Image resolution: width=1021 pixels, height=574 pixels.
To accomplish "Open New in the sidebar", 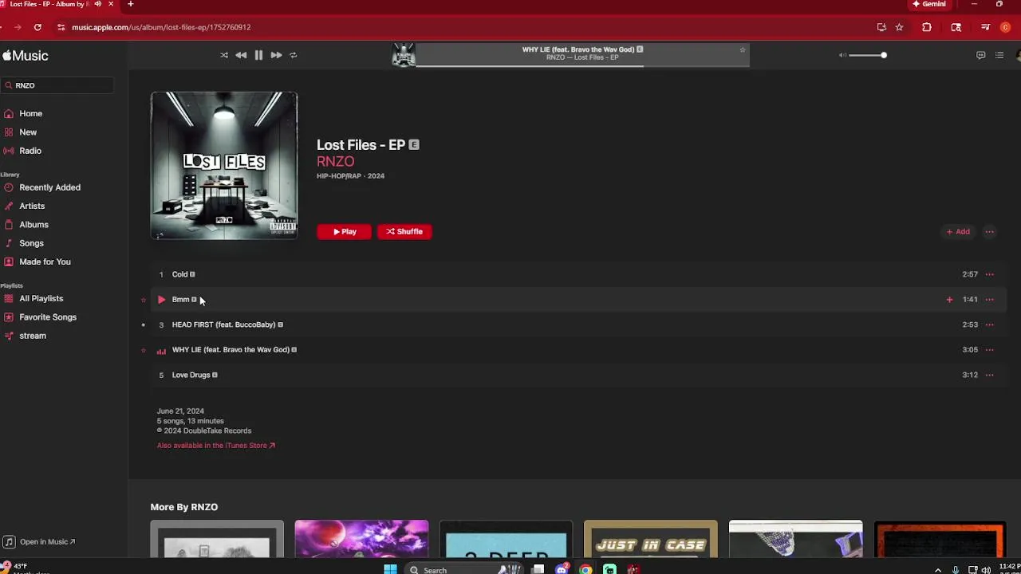I will [x=28, y=132].
